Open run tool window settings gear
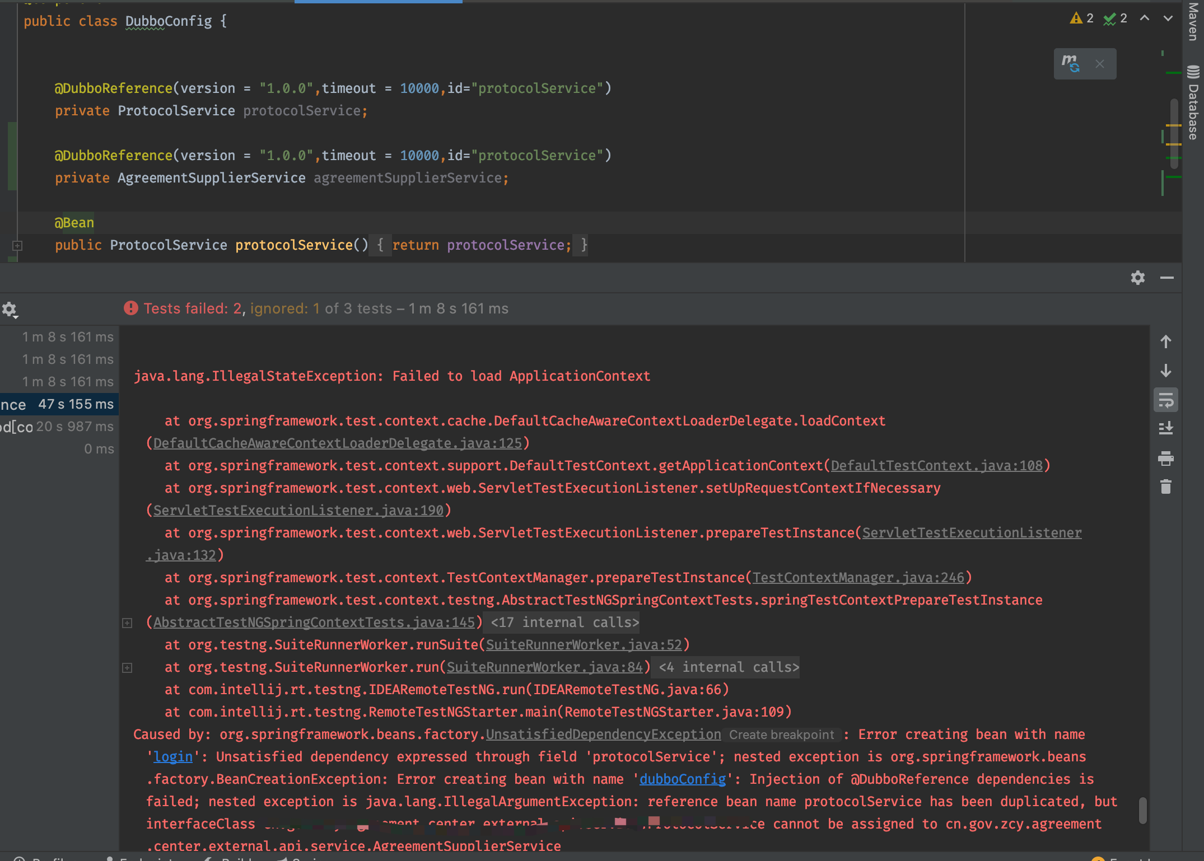 pyautogui.click(x=1137, y=278)
